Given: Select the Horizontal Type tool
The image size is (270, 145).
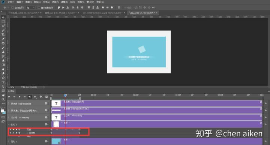Looking at the screenshot, I should 3,82.
